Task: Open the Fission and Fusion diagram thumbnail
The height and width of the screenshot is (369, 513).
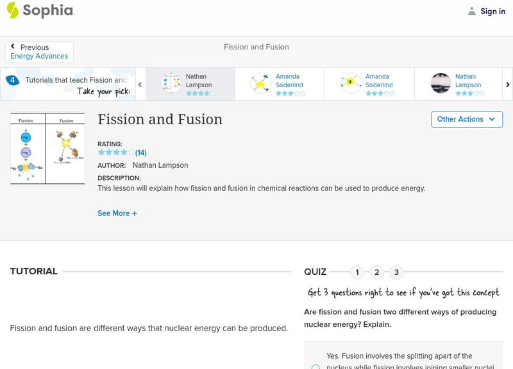Action: (x=47, y=149)
